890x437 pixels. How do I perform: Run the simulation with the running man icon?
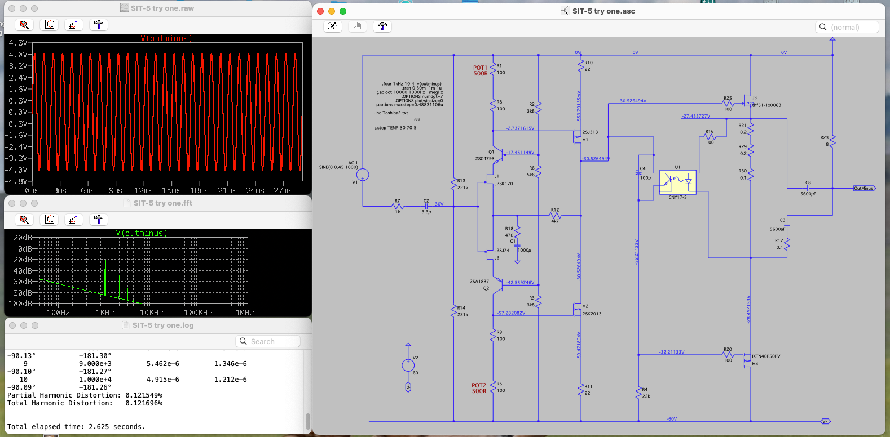333,26
